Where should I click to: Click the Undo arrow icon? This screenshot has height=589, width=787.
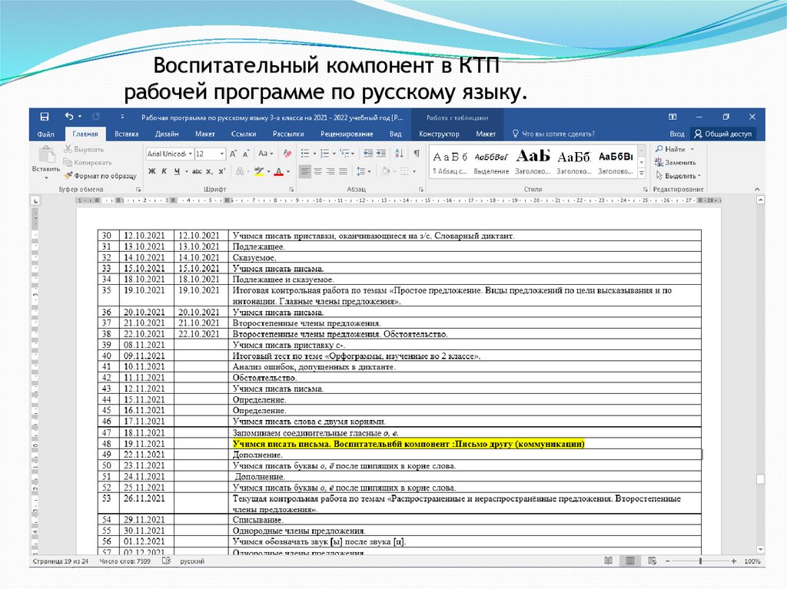(x=69, y=117)
